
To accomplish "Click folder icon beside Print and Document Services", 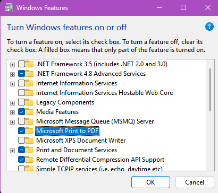I will [x=29, y=150].
